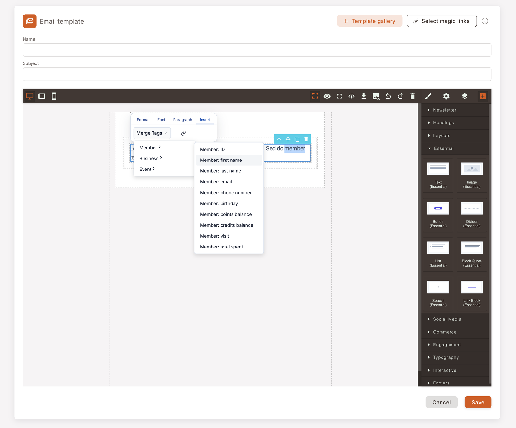Expand the Layouts blocks category
Screen dimensions: 516x428
pyautogui.click(x=455, y=136)
